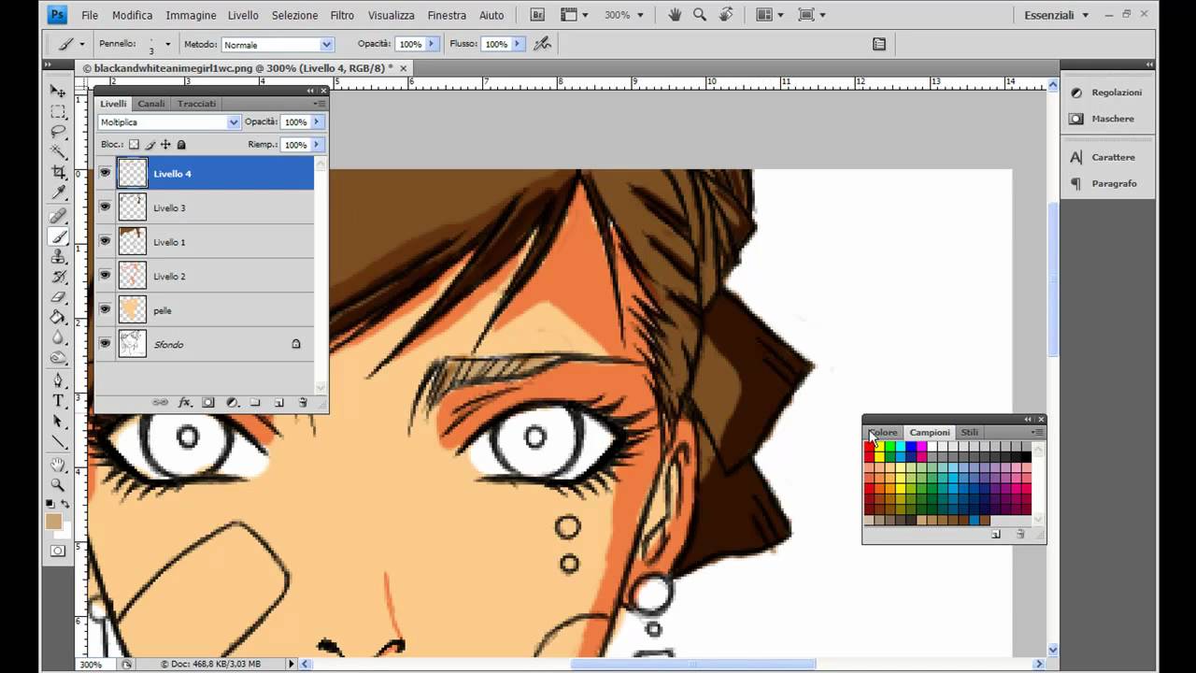Image resolution: width=1196 pixels, height=673 pixels.
Task: Hide Livello 3 layer visibility
Action: [x=105, y=208]
